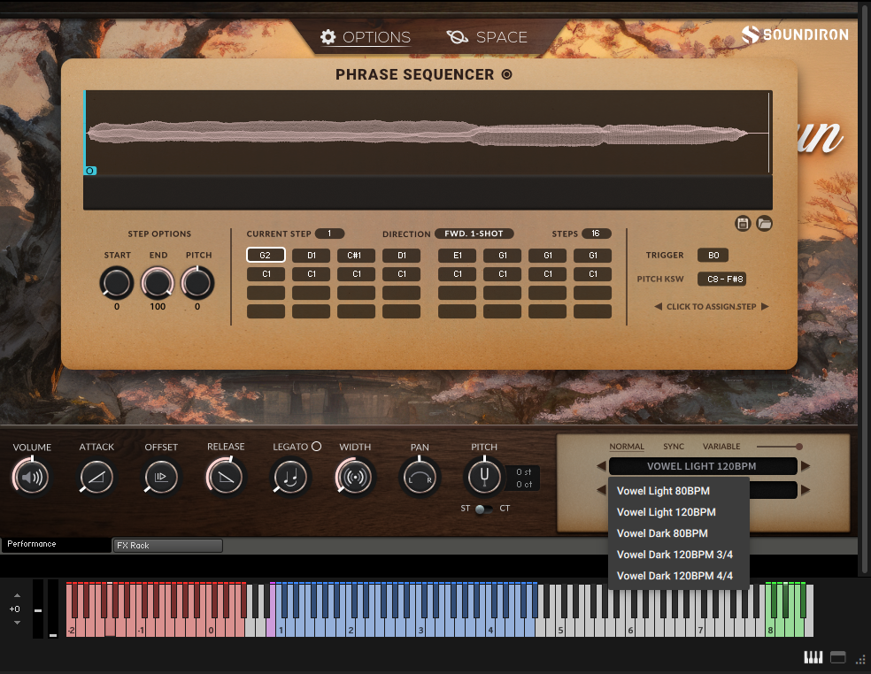The image size is (871, 674).
Task: Open the Space tab
Action: coord(488,37)
